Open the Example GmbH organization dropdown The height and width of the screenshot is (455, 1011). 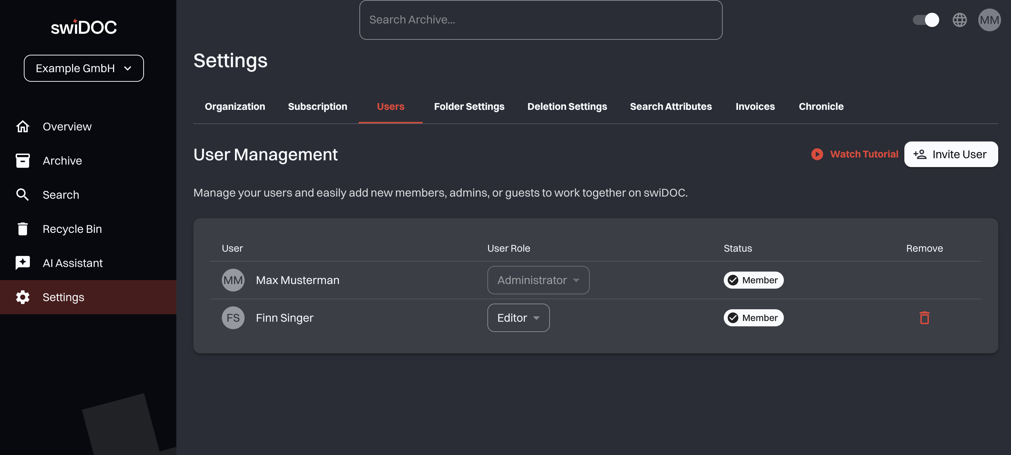tap(84, 68)
